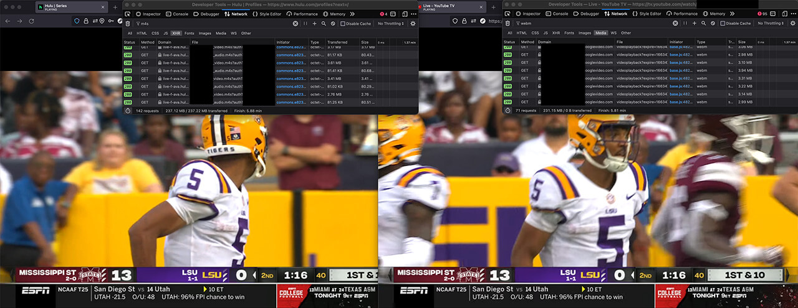This screenshot has width=798, height=308.
Task: Open Console tab in Hulu DevTools
Action: tap(177, 14)
